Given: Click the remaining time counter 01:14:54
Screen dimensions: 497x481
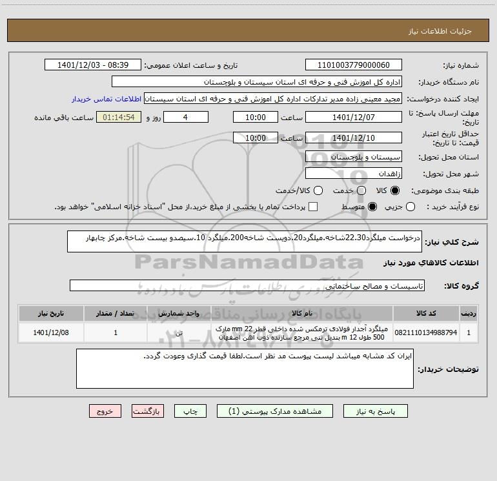Looking at the screenshot, I should pos(119,117).
